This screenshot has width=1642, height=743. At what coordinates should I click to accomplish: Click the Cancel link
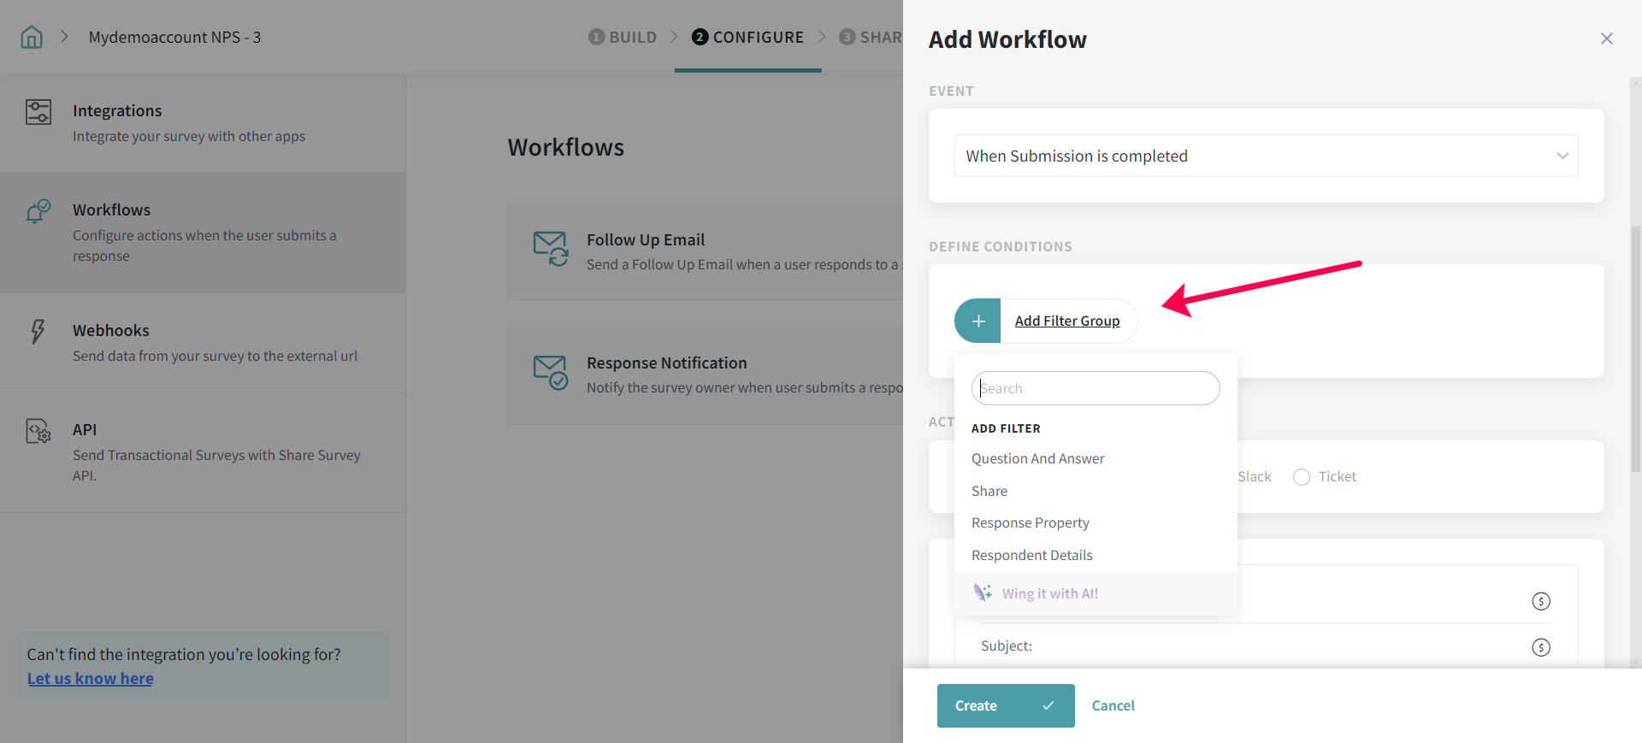click(x=1113, y=705)
